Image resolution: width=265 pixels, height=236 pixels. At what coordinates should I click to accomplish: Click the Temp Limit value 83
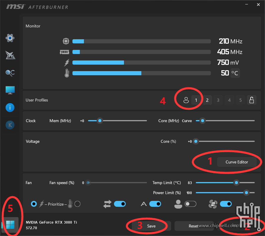coord(190,183)
